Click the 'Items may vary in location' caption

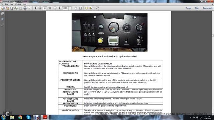pos(109,56)
